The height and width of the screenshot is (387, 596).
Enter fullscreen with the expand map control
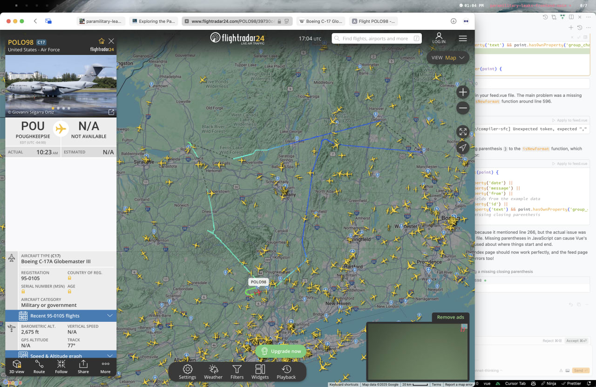tap(463, 131)
